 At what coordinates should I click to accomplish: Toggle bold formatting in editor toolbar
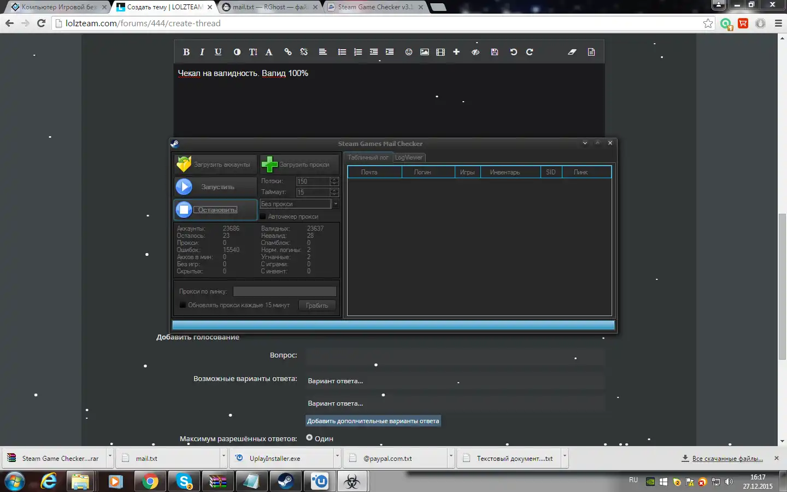tap(186, 52)
